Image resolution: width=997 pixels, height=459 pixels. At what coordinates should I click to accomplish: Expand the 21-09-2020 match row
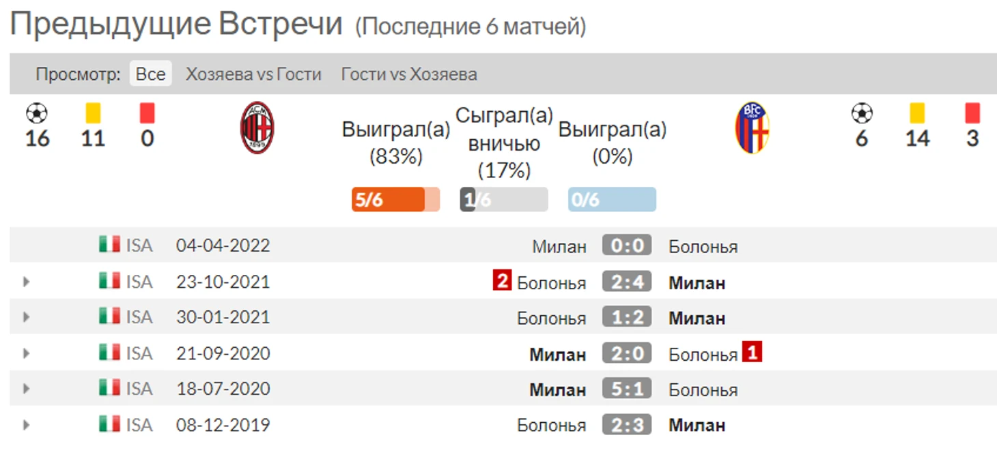(26, 353)
